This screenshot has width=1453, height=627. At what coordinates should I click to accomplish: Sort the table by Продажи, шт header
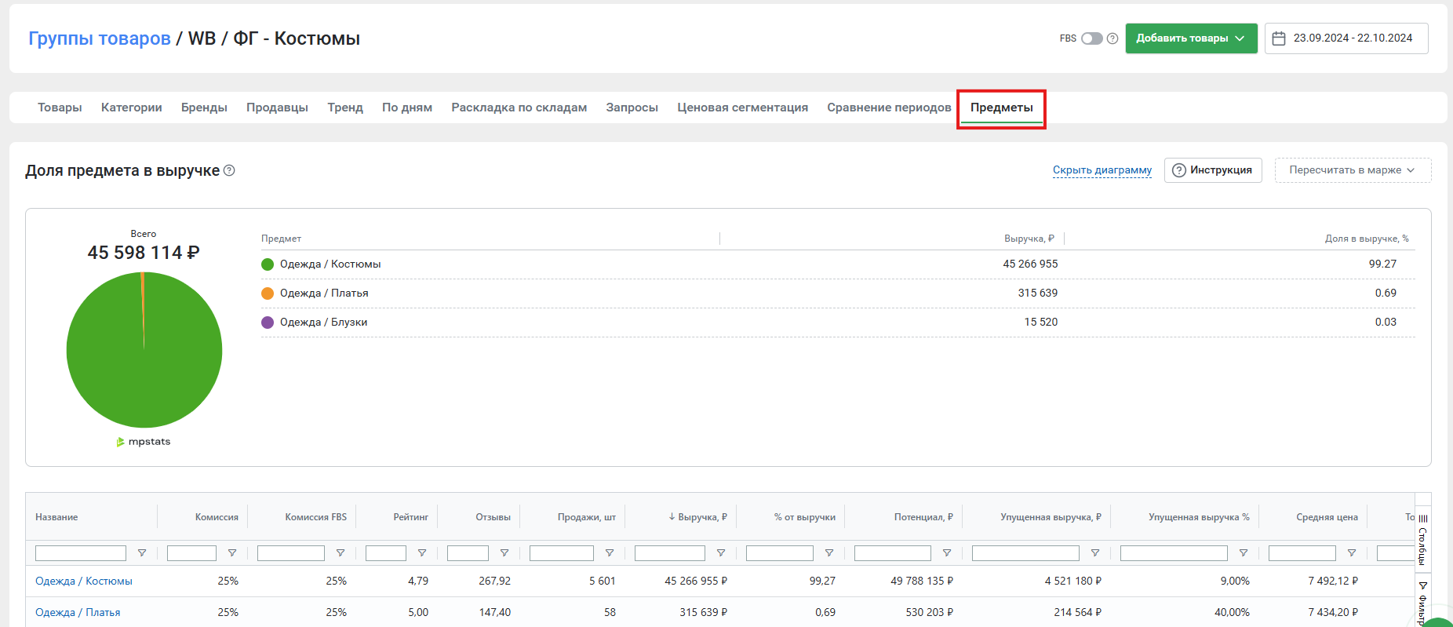click(587, 517)
